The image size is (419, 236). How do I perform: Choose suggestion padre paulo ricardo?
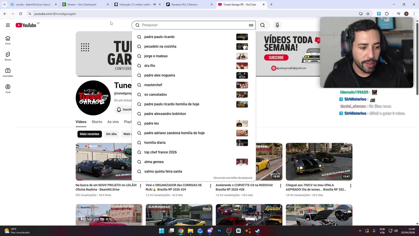193,37
